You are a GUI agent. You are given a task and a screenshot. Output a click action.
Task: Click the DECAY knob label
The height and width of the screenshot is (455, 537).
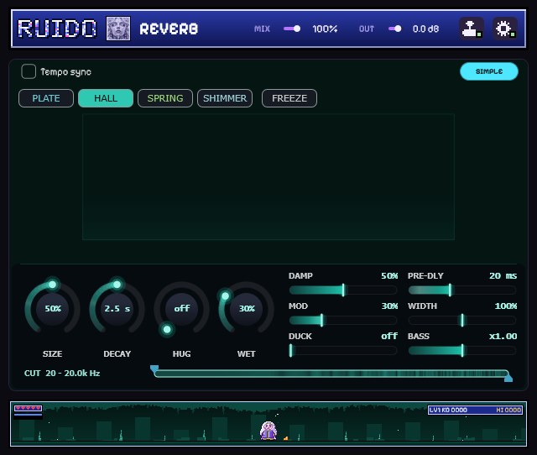tap(117, 354)
